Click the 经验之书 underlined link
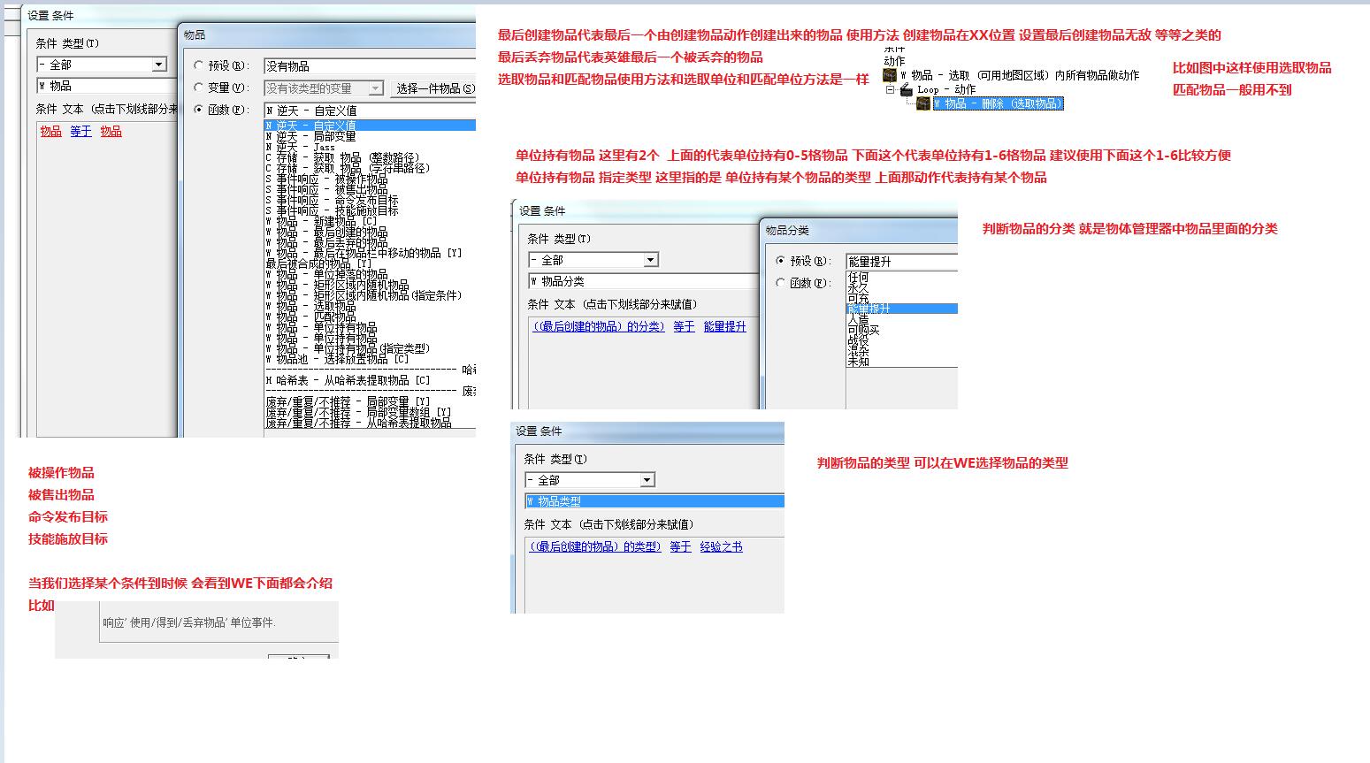Image resolution: width=1370 pixels, height=763 pixels. click(x=721, y=547)
